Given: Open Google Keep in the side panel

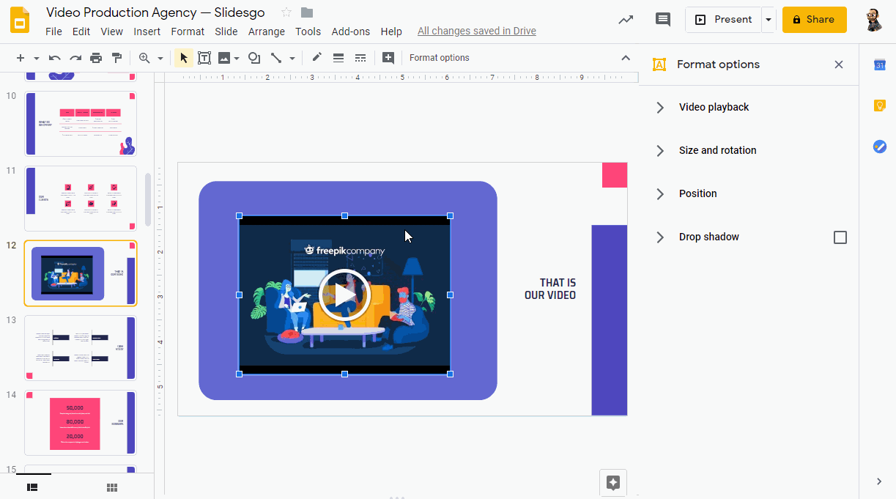Looking at the screenshot, I should point(879,106).
